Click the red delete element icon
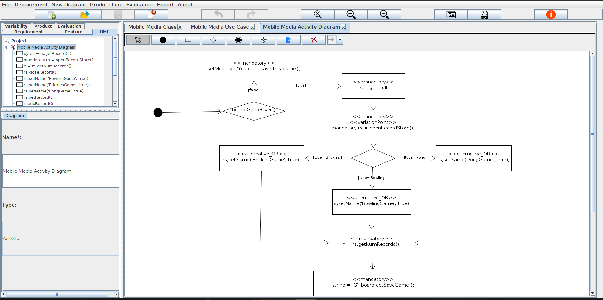This screenshot has height=300, width=603. [x=314, y=40]
